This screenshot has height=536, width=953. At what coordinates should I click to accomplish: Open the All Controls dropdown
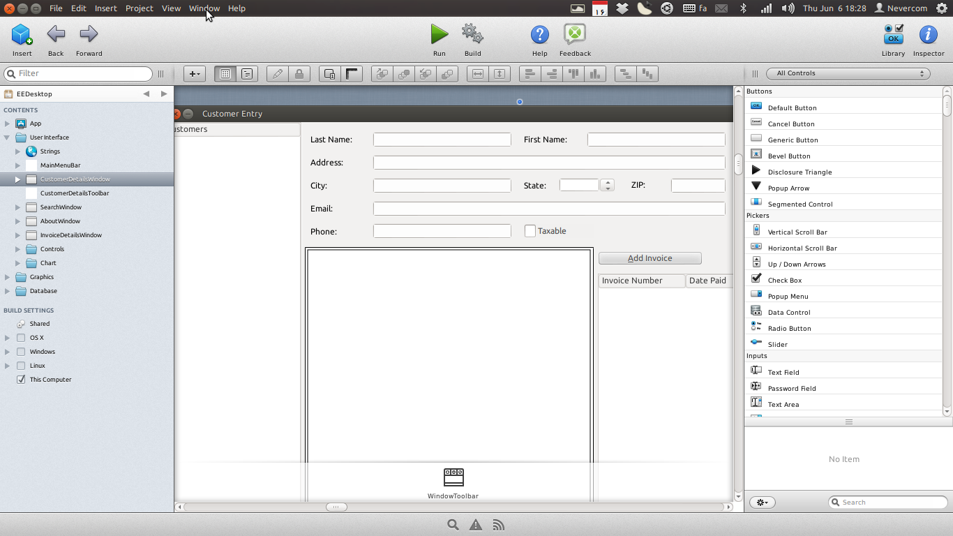848,73
